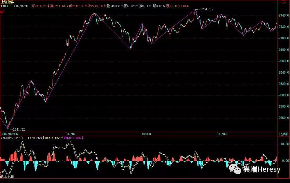Screen dimensions: 290x183
Task: Click the date 2007/02/07 in header
Action: [x=21, y=6]
